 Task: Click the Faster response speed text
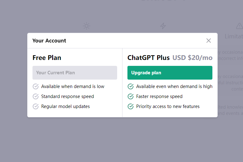click(x=159, y=96)
